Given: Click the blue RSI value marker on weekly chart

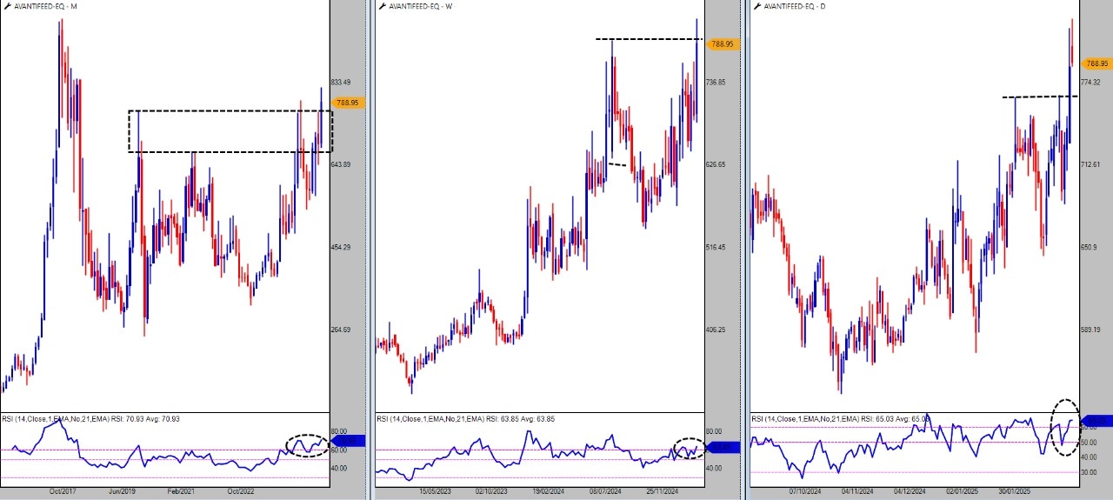Looking at the screenshot, I should point(722,448).
